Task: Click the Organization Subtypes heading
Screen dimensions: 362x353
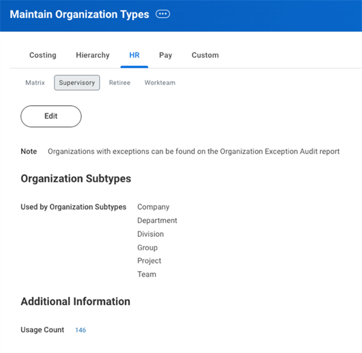Action: pyautogui.click(x=76, y=178)
